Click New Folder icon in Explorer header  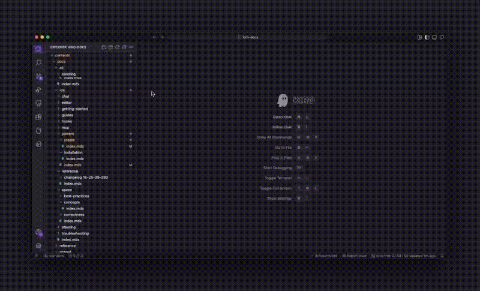click(110, 47)
